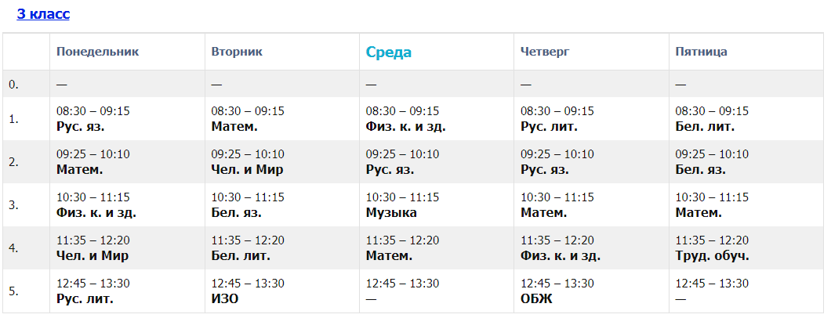Select the Музыка lesson on Wednesday
The width and height of the screenshot is (831, 318).
[391, 212]
